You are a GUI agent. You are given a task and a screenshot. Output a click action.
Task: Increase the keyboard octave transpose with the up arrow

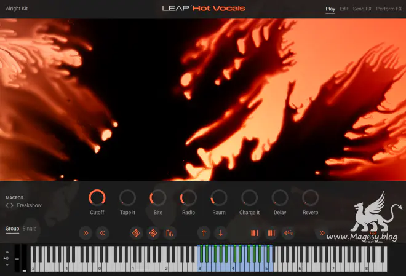pyautogui.click(x=7, y=251)
